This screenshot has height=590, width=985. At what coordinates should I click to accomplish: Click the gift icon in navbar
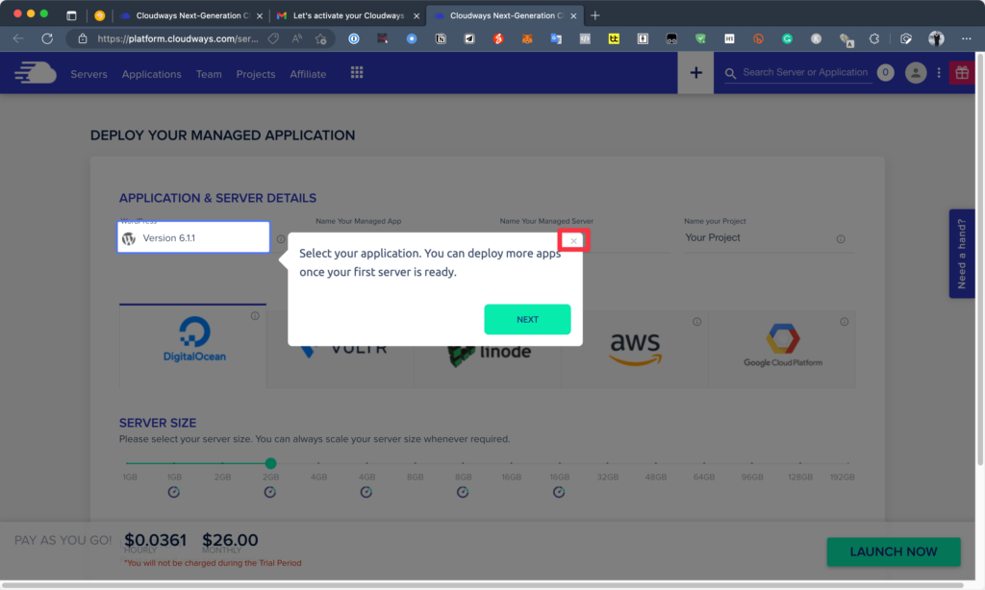(962, 73)
